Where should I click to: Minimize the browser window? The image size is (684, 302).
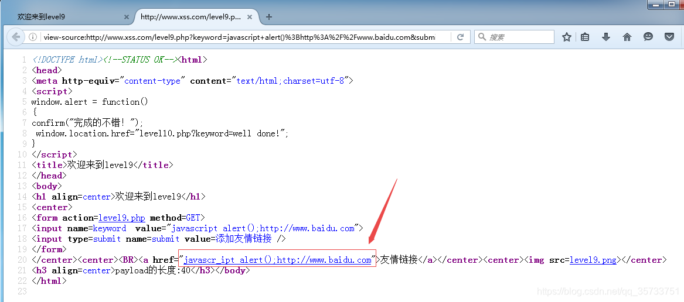pos(655,4)
